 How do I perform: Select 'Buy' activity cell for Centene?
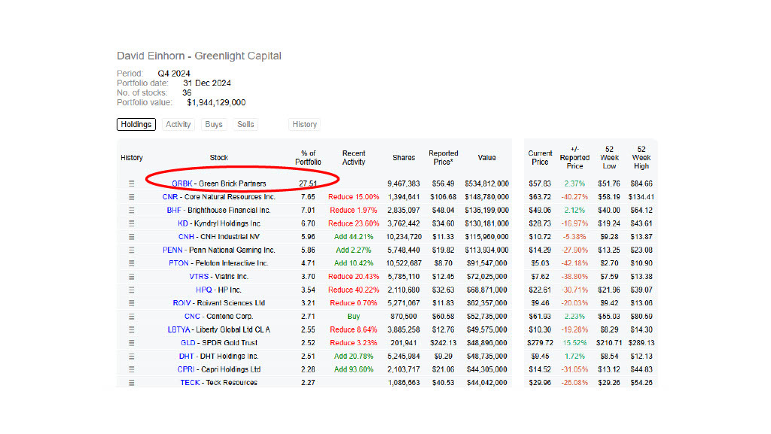point(354,317)
